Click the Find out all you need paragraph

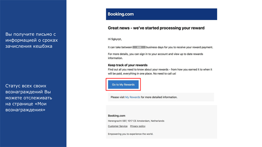pyautogui.click(x=160, y=71)
